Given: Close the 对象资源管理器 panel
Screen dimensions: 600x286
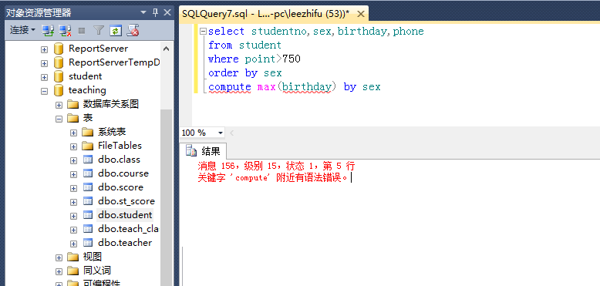Looking at the screenshot, I should pyautogui.click(x=167, y=12).
